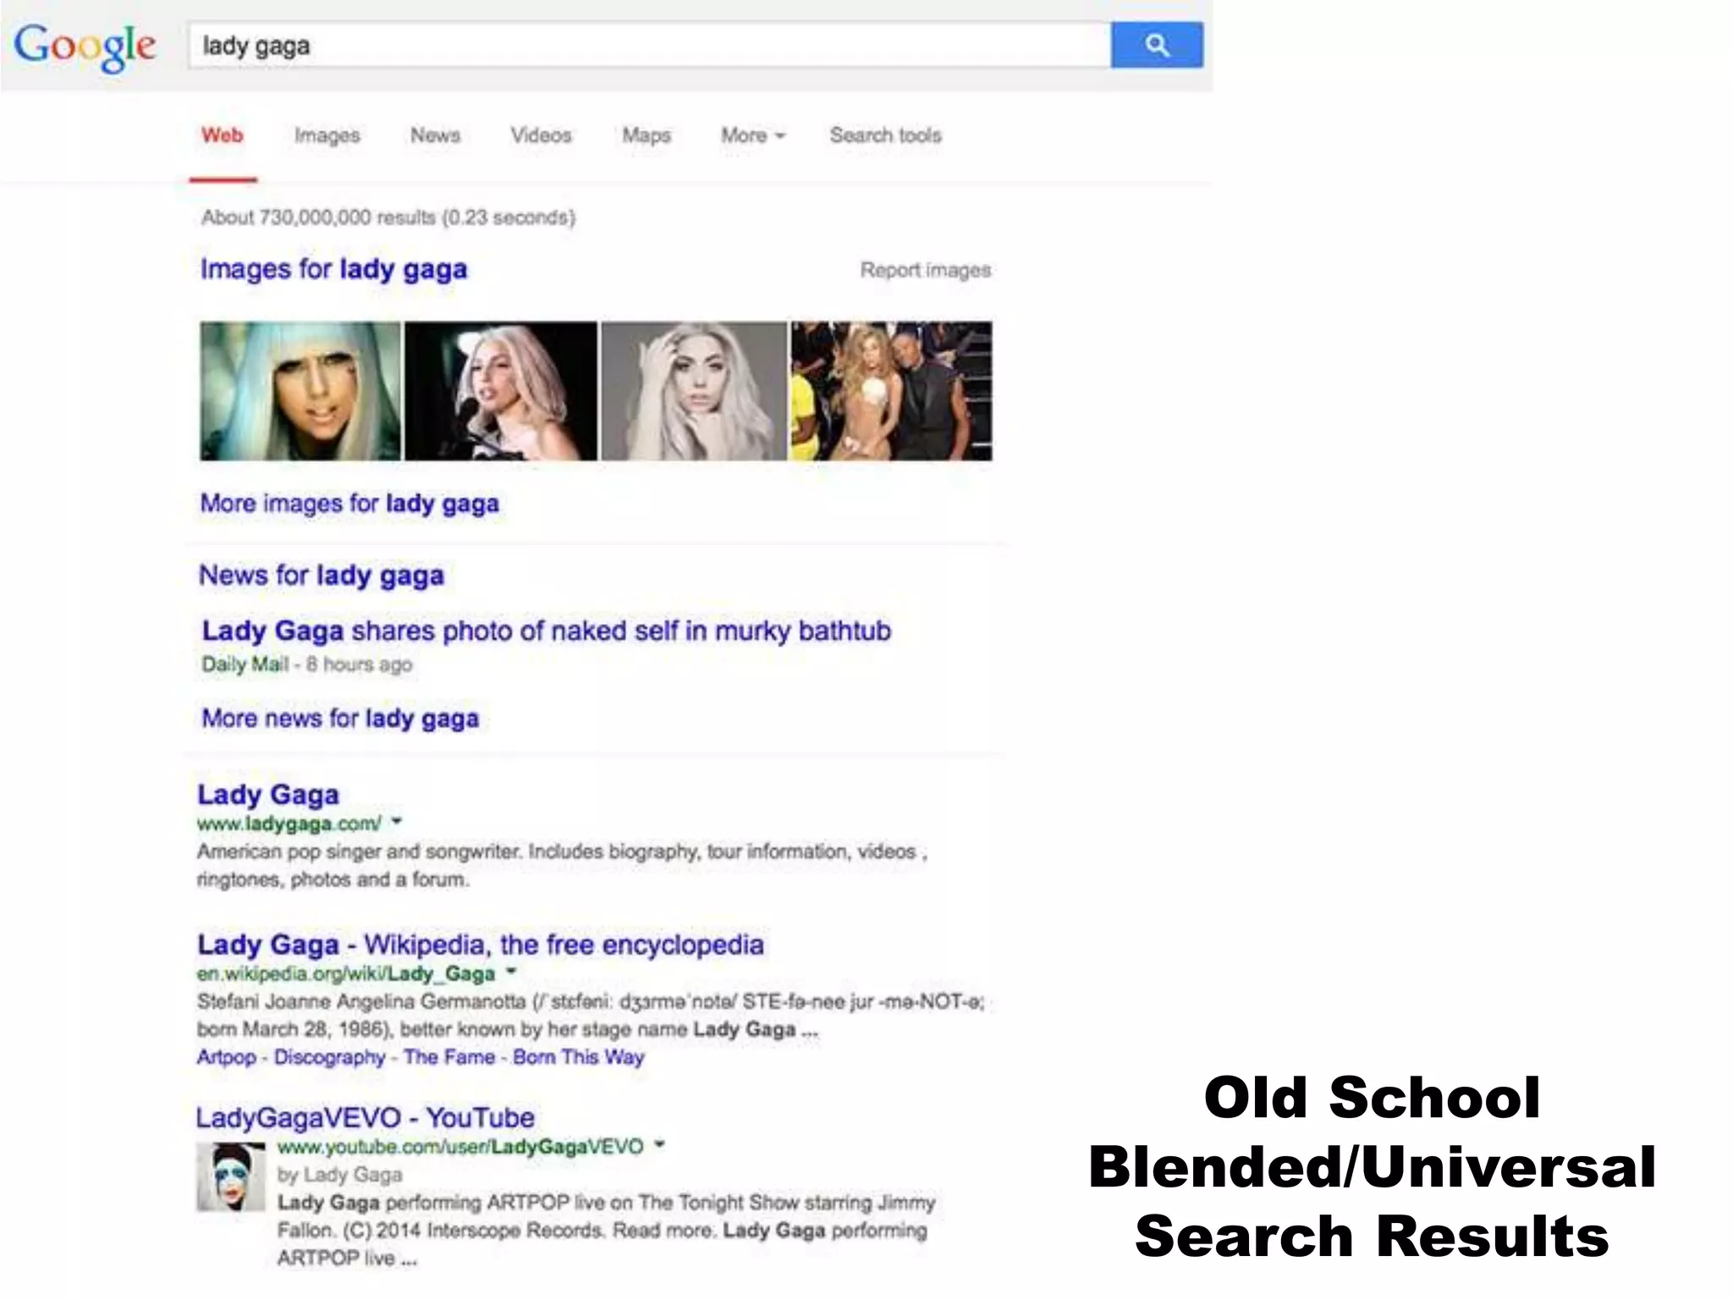Open Search tools

click(885, 135)
